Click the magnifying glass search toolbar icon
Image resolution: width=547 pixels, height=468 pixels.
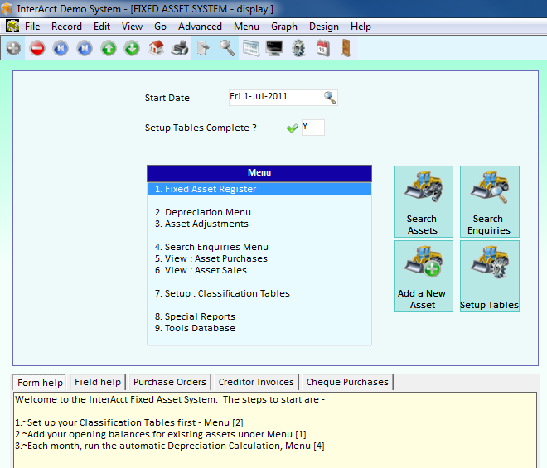[x=227, y=48]
